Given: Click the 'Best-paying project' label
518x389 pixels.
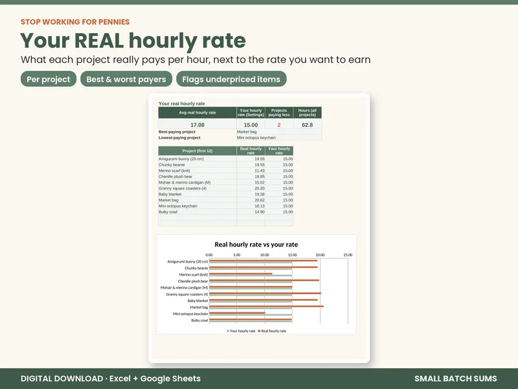Looking at the screenshot, I should [177, 132].
